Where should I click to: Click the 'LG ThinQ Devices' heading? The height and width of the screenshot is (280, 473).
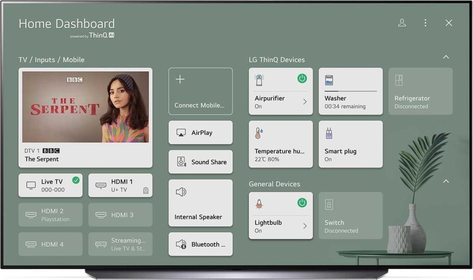point(277,60)
